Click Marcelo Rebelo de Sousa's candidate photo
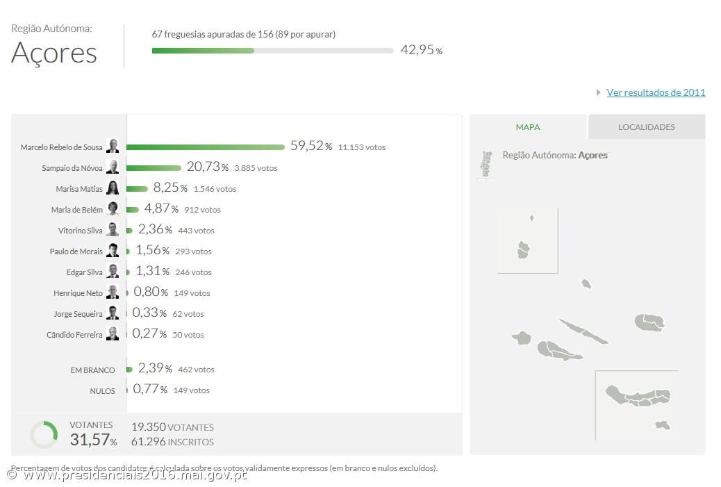 pyautogui.click(x=113, y=147)
